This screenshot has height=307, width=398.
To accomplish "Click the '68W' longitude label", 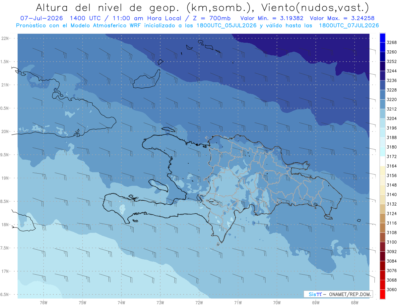I will [355, 303].
